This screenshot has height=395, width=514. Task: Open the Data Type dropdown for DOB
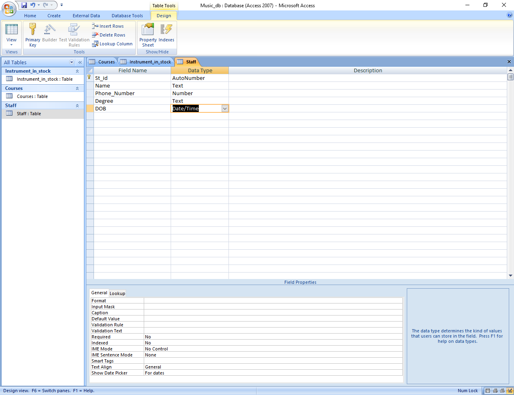[x=225, y=109]
